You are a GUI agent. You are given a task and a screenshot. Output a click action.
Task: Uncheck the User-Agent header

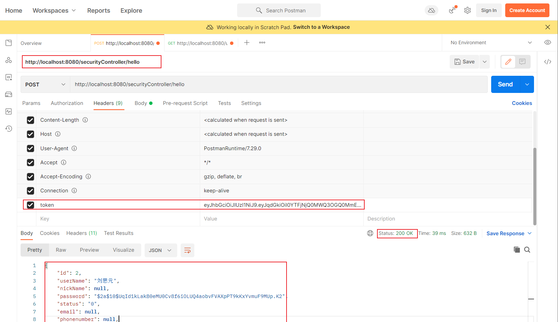pyautogui.click(x=31, y=148)
